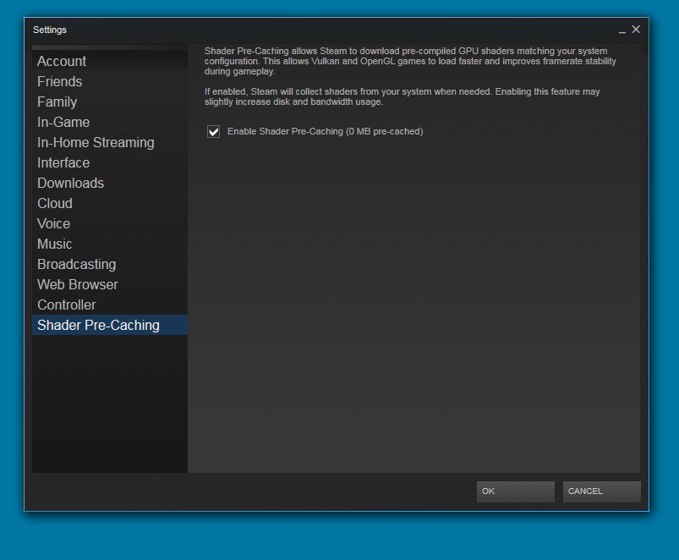
Task: Select Web Browser settings
Action: coord(78,284)
